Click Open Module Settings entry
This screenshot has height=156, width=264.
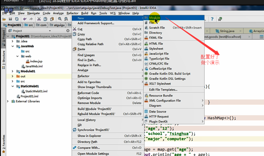click(x=107, y=154)
